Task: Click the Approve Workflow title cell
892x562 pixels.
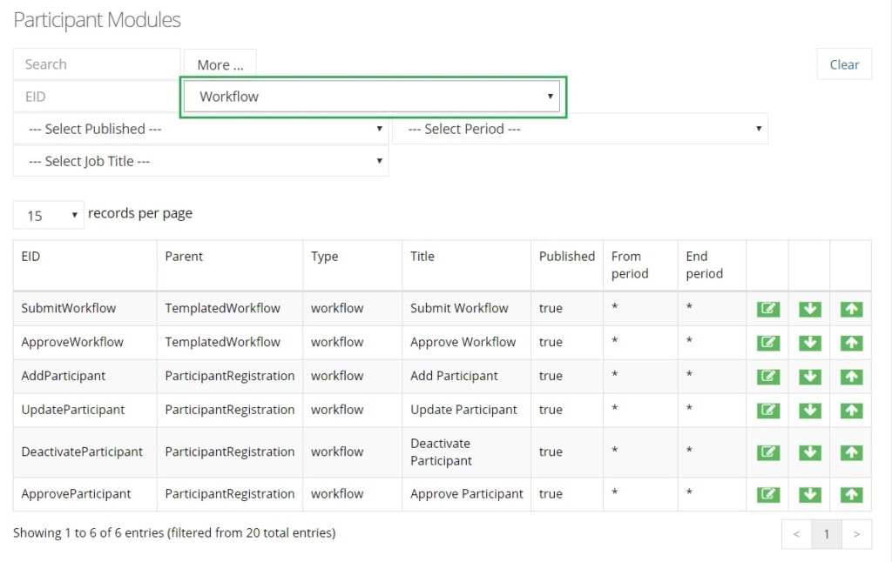Action: pos(467,342)
